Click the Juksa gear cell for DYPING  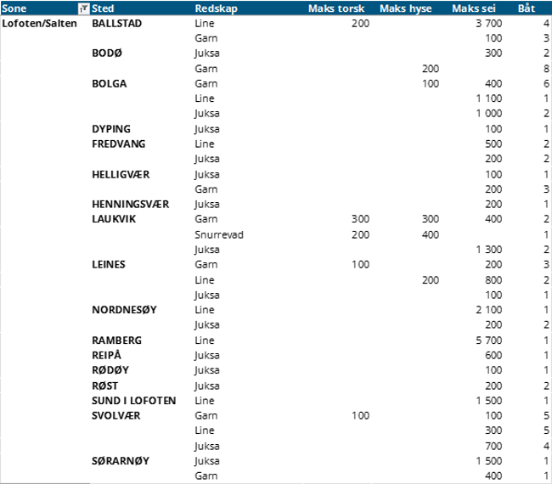click(207, 129)
